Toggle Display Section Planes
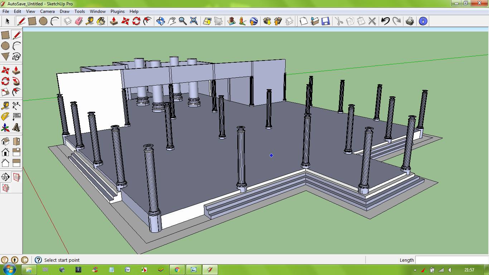The height and width of the screenshot is (275, 489). pyautogui.click(x=16, y=177)
